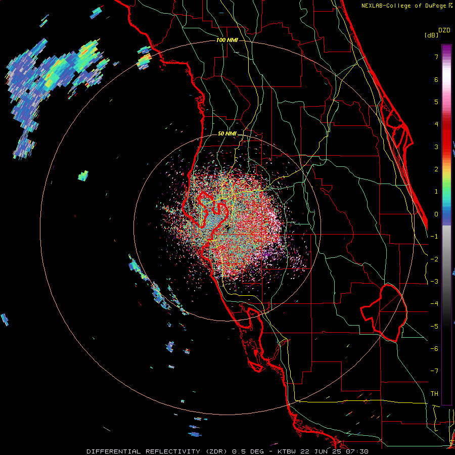
Task: Click the value 0 on the color scale
Action: pyautogui.click(x=436, y=214)
